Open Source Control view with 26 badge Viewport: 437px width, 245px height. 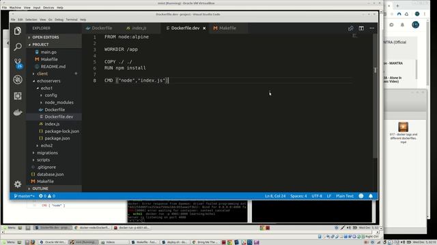[x=18, y=63]
